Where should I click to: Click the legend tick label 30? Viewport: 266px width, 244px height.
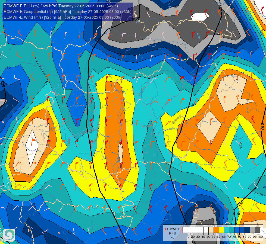[198, 237]
